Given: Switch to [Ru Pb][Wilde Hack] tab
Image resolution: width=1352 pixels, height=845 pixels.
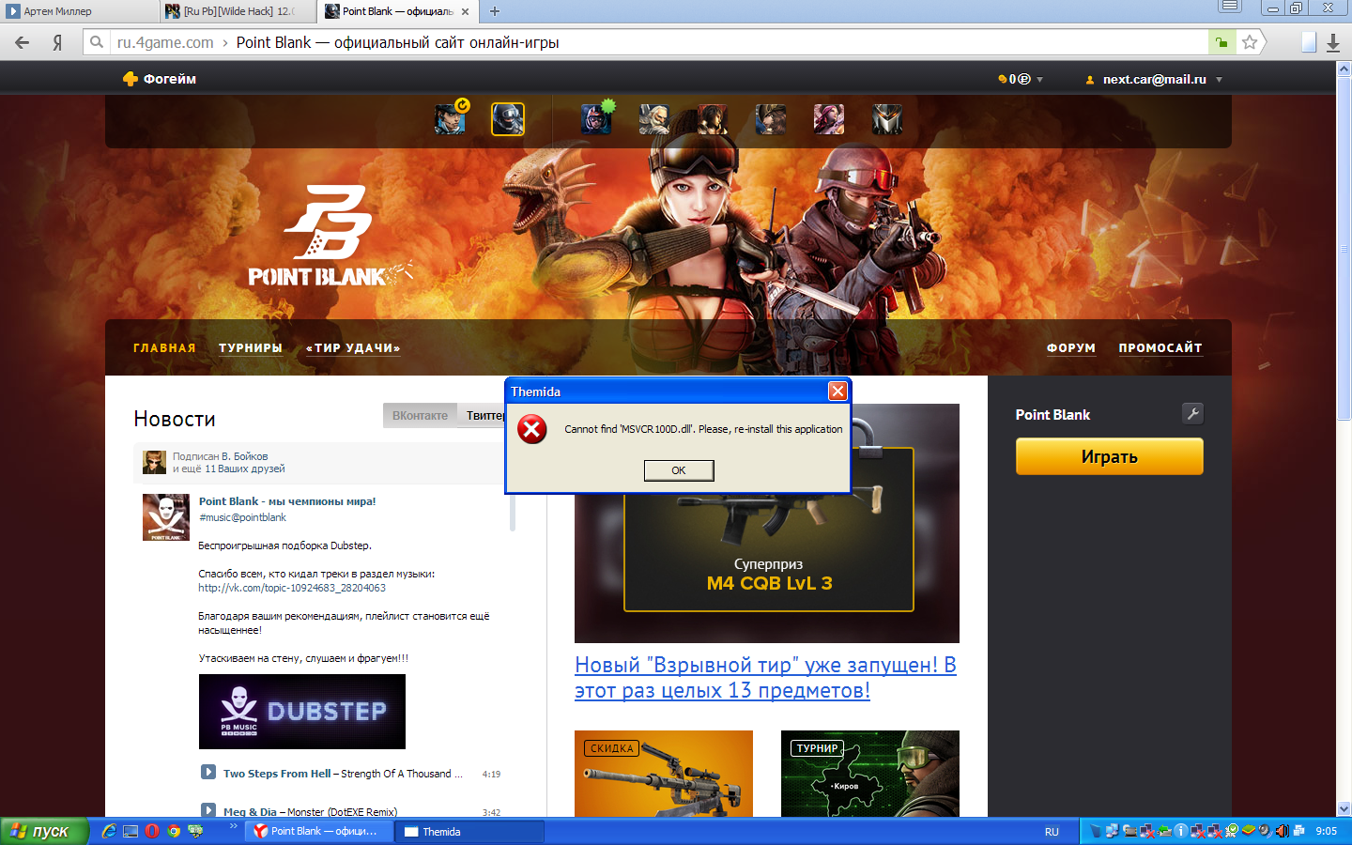Looking at the screenshot, I should coord(238,11).
